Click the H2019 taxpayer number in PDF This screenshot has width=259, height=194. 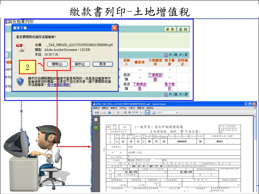pos(220,141)
